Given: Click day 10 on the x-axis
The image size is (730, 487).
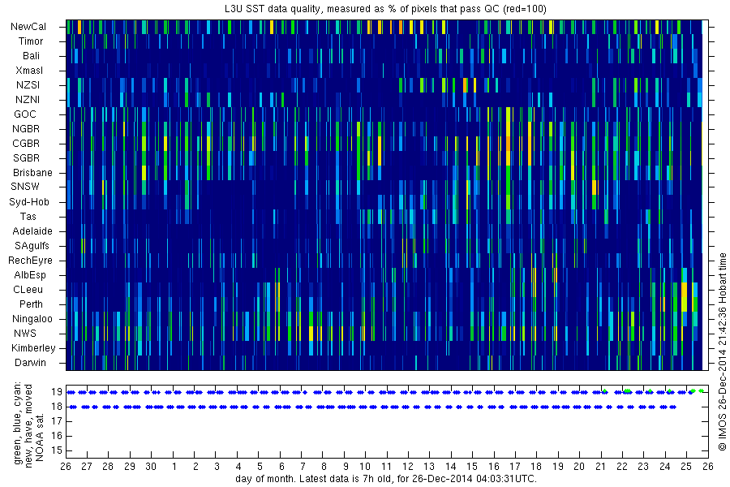Looking at the screenshot, I should pos(365,467).
